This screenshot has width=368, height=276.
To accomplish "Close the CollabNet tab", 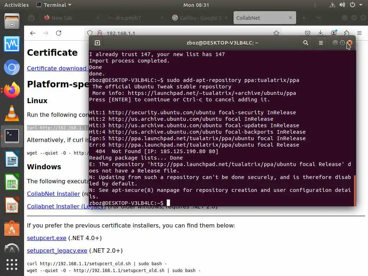I will coord(290,18).
